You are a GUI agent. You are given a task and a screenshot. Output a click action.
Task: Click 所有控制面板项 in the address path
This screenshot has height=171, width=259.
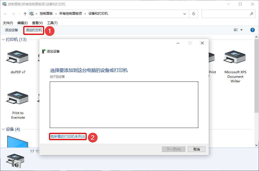tap(71, 14)
